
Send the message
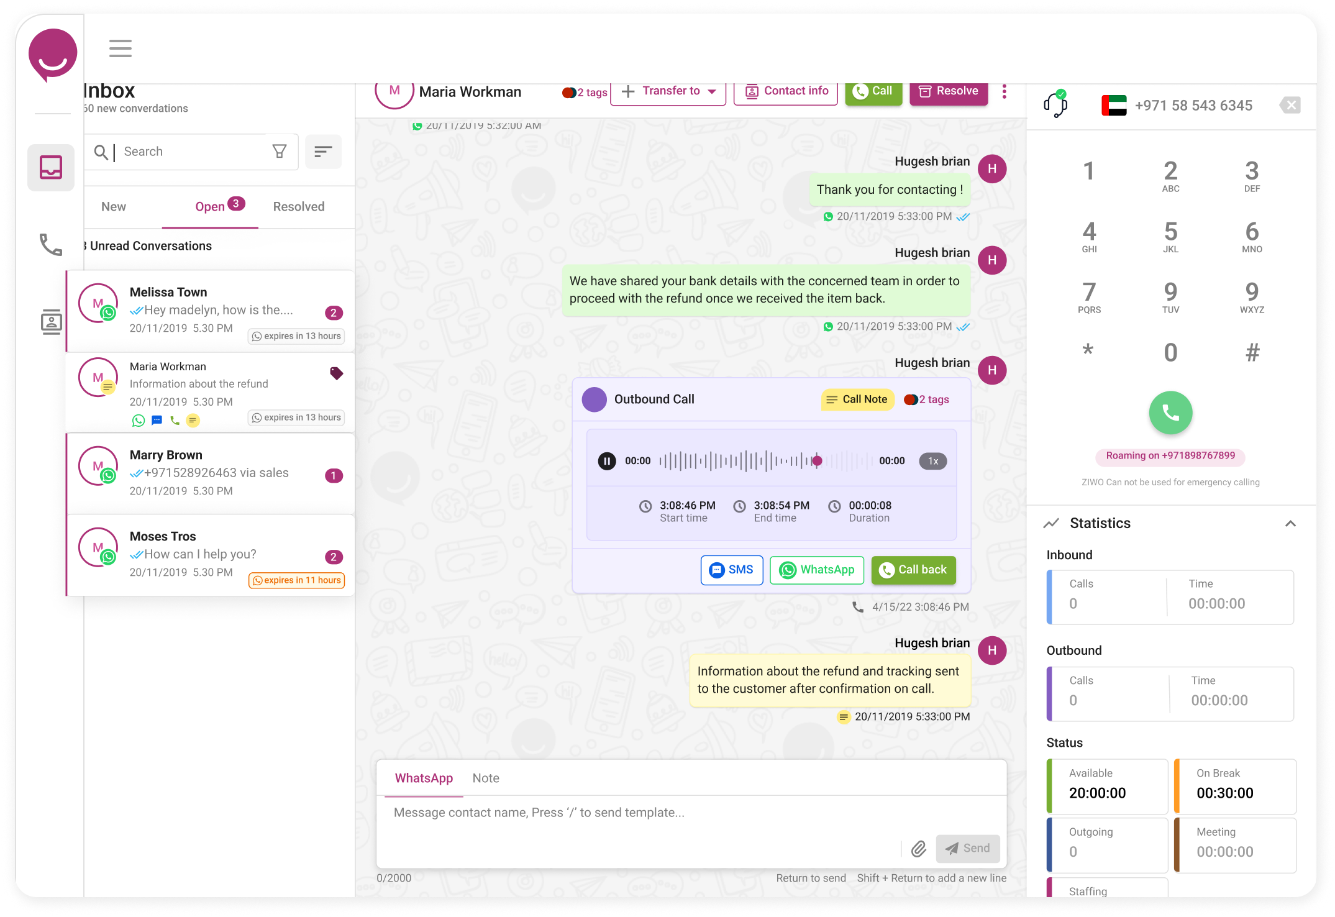(x=967, y=849)
